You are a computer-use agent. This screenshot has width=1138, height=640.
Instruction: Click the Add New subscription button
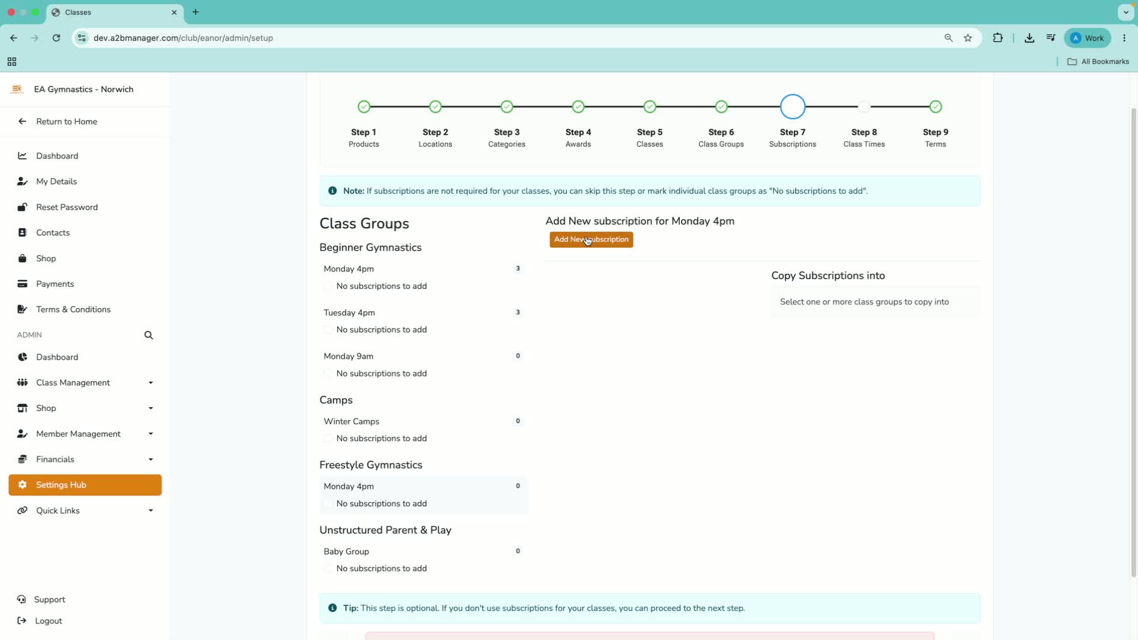[x=591, y=239]
